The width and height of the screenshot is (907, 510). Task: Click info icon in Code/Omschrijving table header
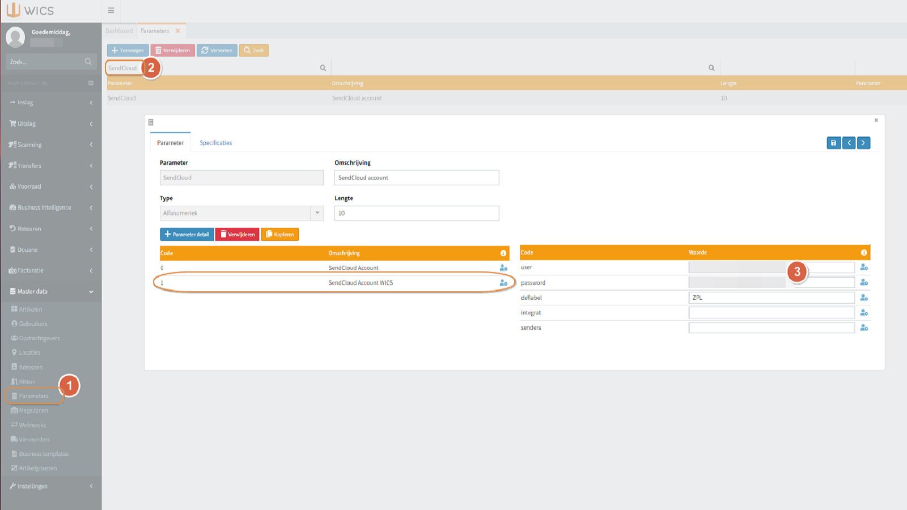click(503, 253)
